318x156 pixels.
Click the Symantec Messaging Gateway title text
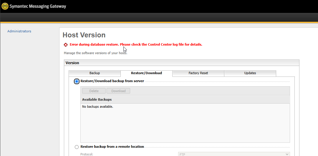[x=38, y=6]
